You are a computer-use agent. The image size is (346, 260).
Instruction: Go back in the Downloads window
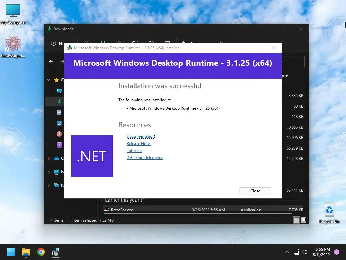51,62
